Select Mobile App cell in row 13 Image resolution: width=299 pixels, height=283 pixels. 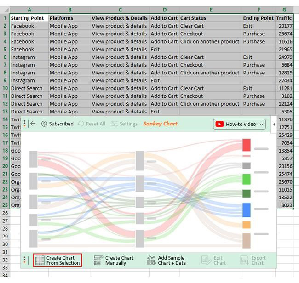[x=70, y=112]
